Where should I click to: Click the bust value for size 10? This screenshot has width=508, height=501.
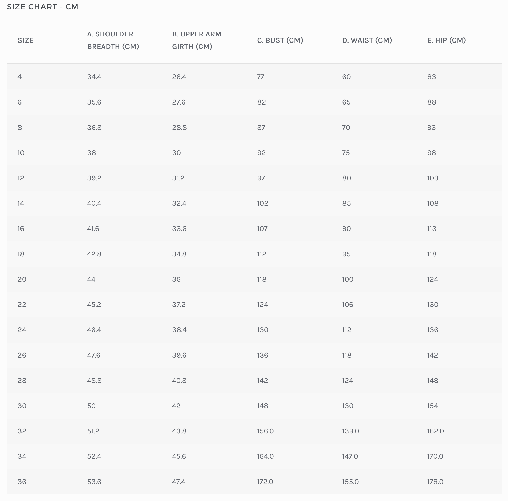tap(261, 153)
